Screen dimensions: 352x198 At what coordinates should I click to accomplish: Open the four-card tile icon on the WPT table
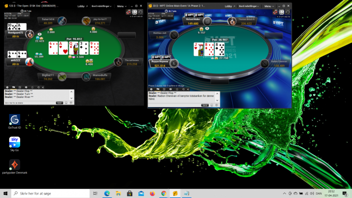tap(281, 12)
